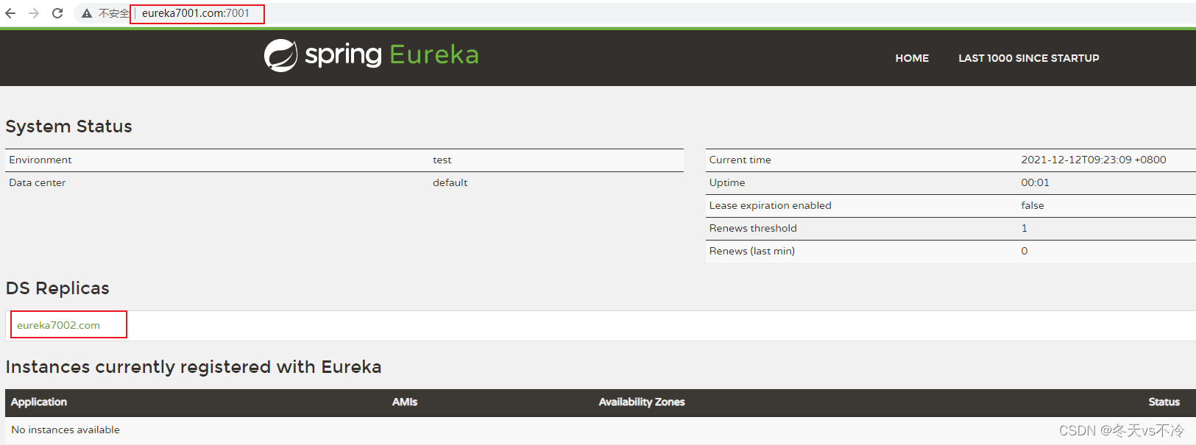Open the not-secure warning icon
The image size is (1196, 445).
tap(87, 13)
